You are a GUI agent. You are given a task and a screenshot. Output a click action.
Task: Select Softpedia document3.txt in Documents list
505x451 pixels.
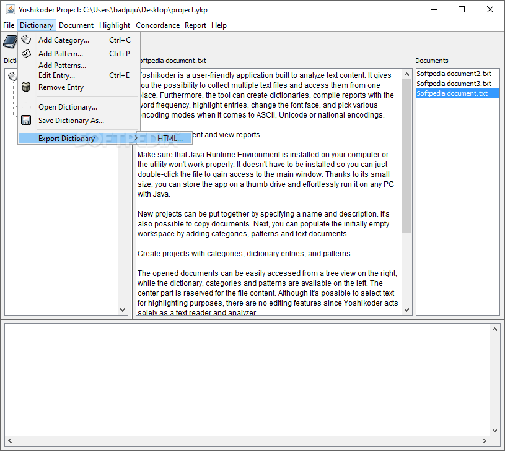[457, 84]
